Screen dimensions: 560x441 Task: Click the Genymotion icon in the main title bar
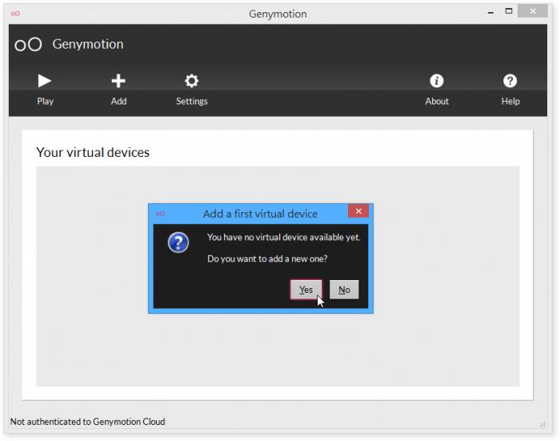[15, 14]
